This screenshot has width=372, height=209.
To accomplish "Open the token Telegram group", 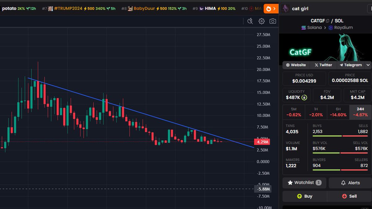I will click(x=351, y=65).
